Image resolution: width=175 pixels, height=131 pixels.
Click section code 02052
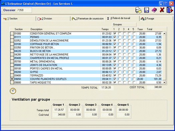click(18, 41)
